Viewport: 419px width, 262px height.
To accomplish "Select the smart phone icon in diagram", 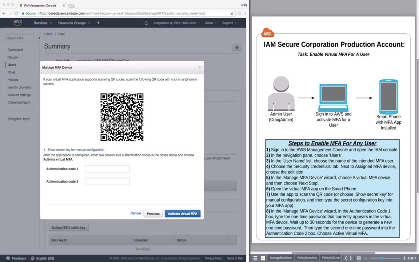I will (x=388, y=96).
